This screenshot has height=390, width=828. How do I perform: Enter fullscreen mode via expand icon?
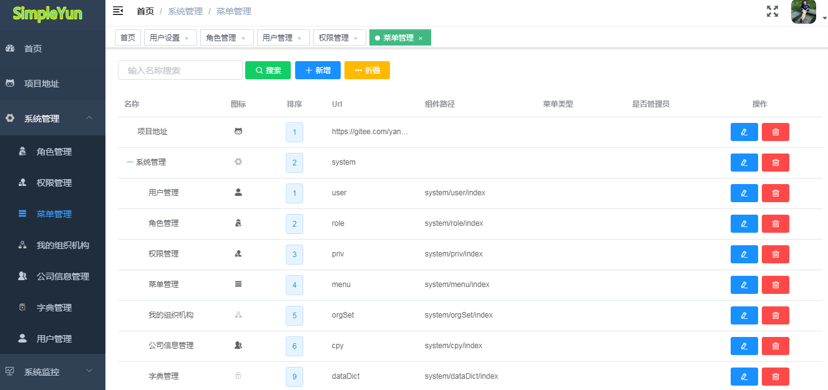tap(772, 11)
